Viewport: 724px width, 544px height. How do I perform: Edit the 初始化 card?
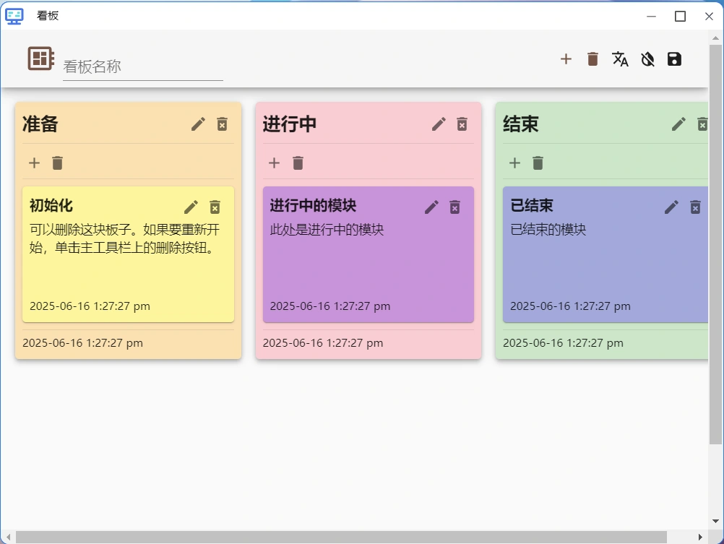[191, 207]
